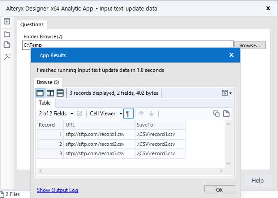Click the URL column header
The image size is (278, 198).
pyautogui.click(x=100, y=125)
